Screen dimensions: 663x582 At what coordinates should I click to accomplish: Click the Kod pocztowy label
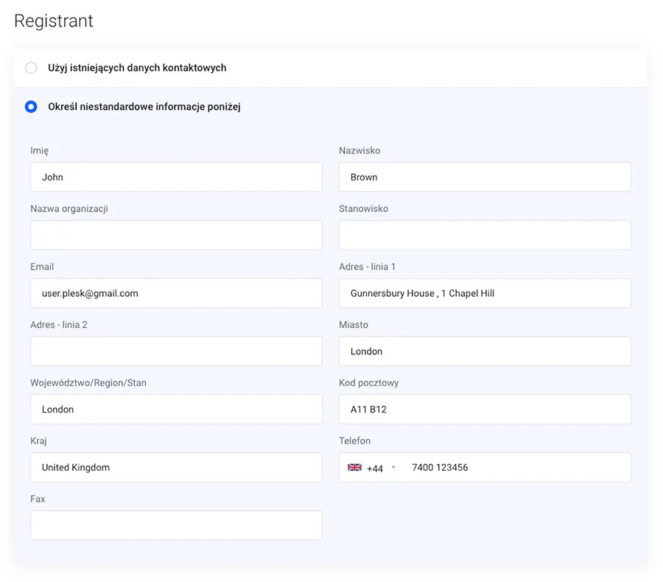pos(369,383)
